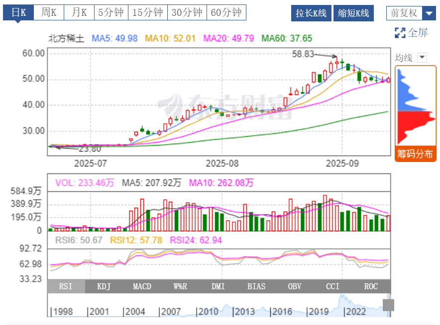Select the BIAS indicator tab
440x325 pixels.
point(256,286)
